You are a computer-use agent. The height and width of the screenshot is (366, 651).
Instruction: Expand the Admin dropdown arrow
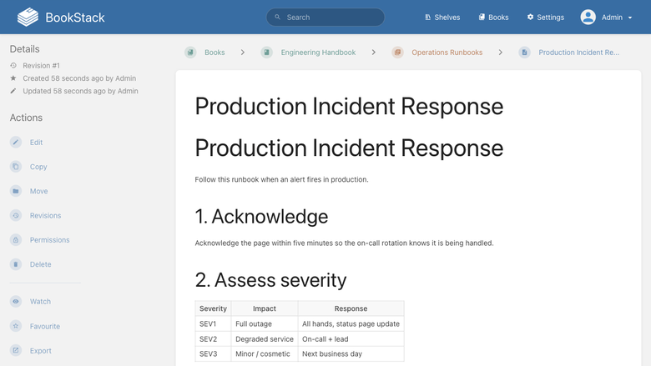coord(630,18)
